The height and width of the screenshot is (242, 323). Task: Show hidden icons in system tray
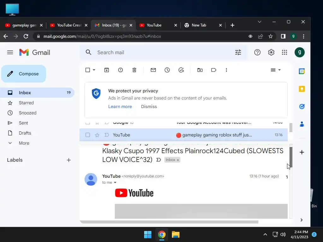click(265, 234)
